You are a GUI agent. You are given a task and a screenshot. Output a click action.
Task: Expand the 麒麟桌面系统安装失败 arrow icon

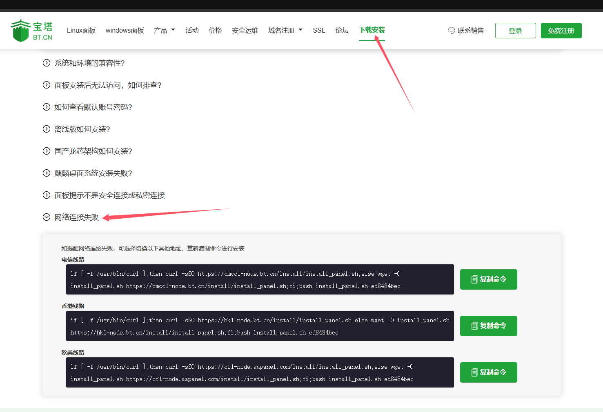pos(47,173)
